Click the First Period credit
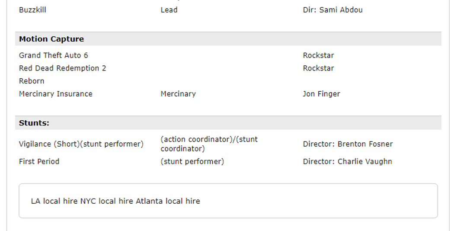This screenshot has height=231, width=470. coord(39,162)
